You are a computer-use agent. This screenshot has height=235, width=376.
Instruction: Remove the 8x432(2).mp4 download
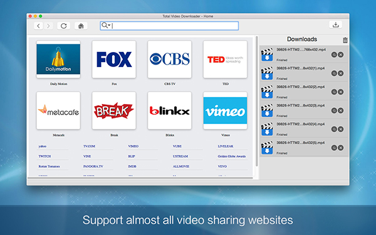tap(340, 92)
